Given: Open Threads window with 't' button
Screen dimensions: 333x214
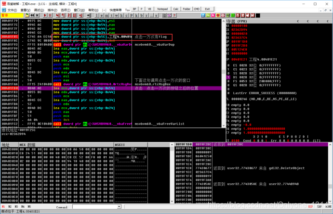Looking at the screenshot, I should click(x=111, y=15).
